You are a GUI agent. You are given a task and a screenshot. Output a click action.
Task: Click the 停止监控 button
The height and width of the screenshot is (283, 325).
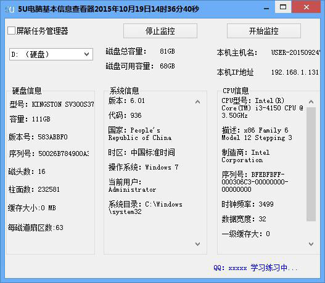click(160, 31)
